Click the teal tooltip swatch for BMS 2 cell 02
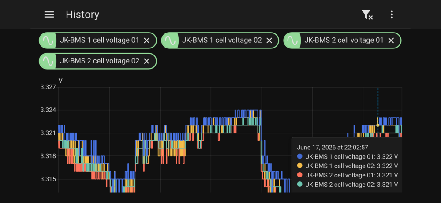441x203 pixels. (300, 185)
